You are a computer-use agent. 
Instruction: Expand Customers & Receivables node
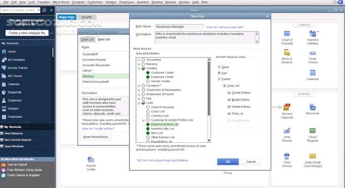[x=139, y=90]
